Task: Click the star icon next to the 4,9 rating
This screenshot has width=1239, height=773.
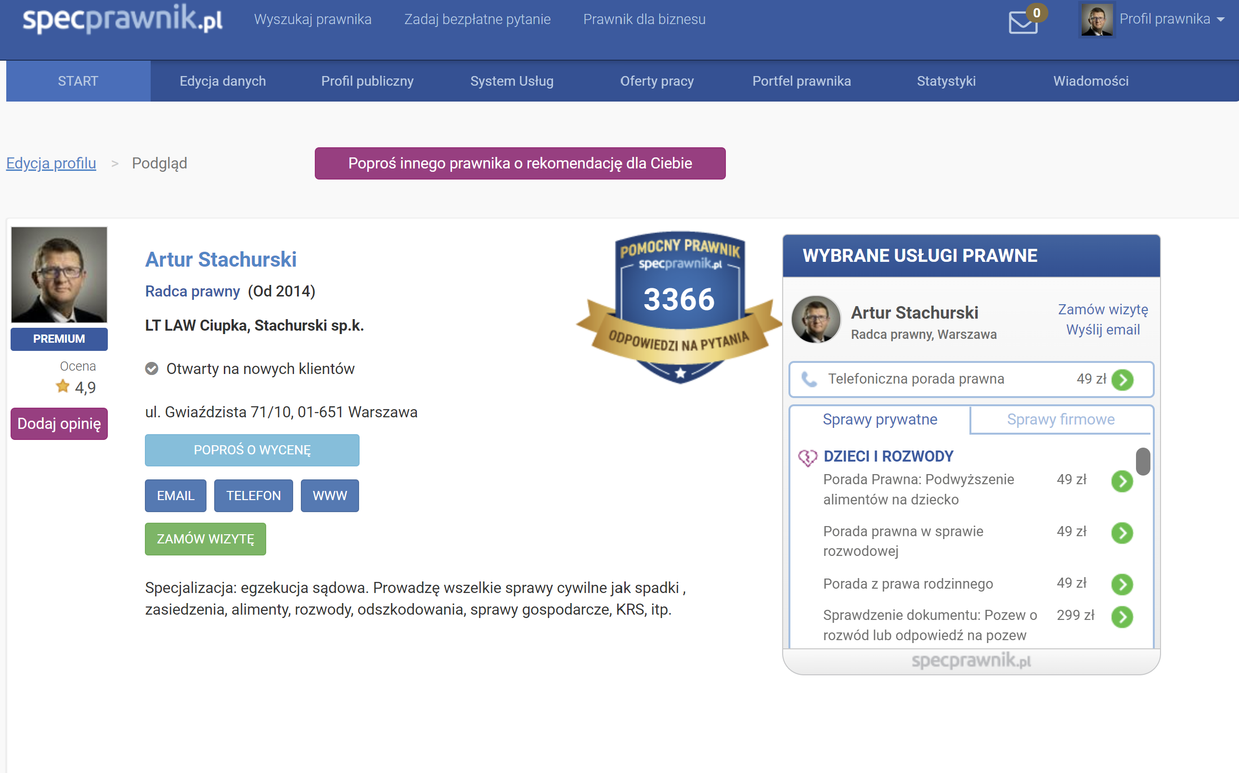Action: [x=62, y=386]
